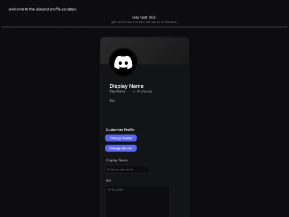Click the Change Banner button
Image resolution: width=289 pixels, height=217 pixels.
click(x=121, y=148)
